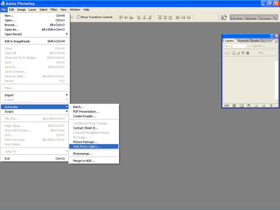This screenshot has height=210, width=280.
Task: Open the Window menu
Action: 75,10
